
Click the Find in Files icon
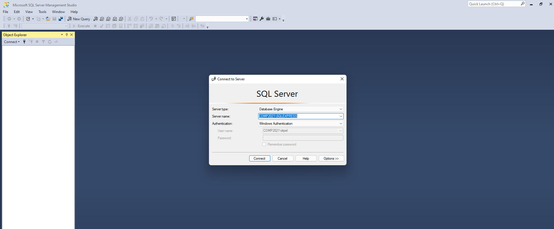click(191, 19)
